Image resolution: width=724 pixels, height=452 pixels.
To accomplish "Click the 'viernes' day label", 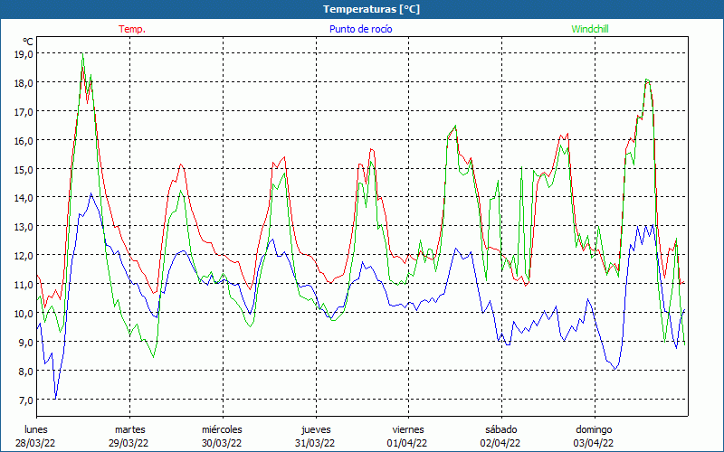I will tap(408, 429).
